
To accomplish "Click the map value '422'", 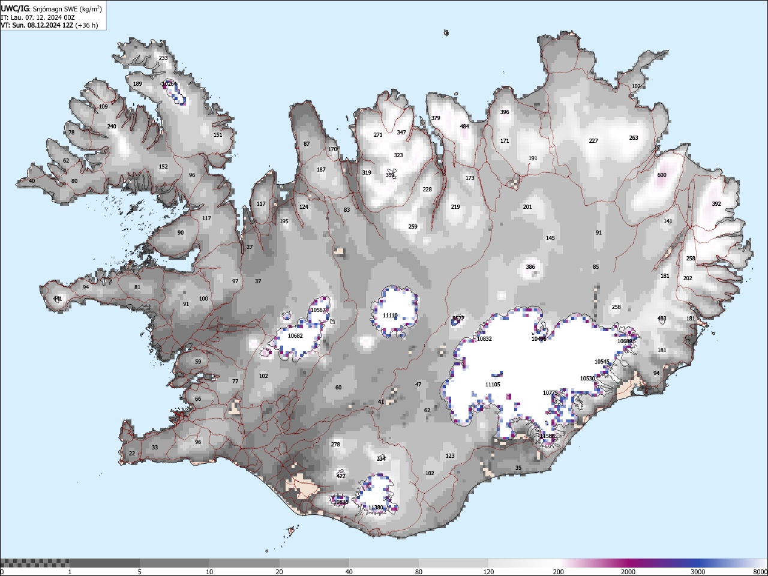I will click(341, 476).
